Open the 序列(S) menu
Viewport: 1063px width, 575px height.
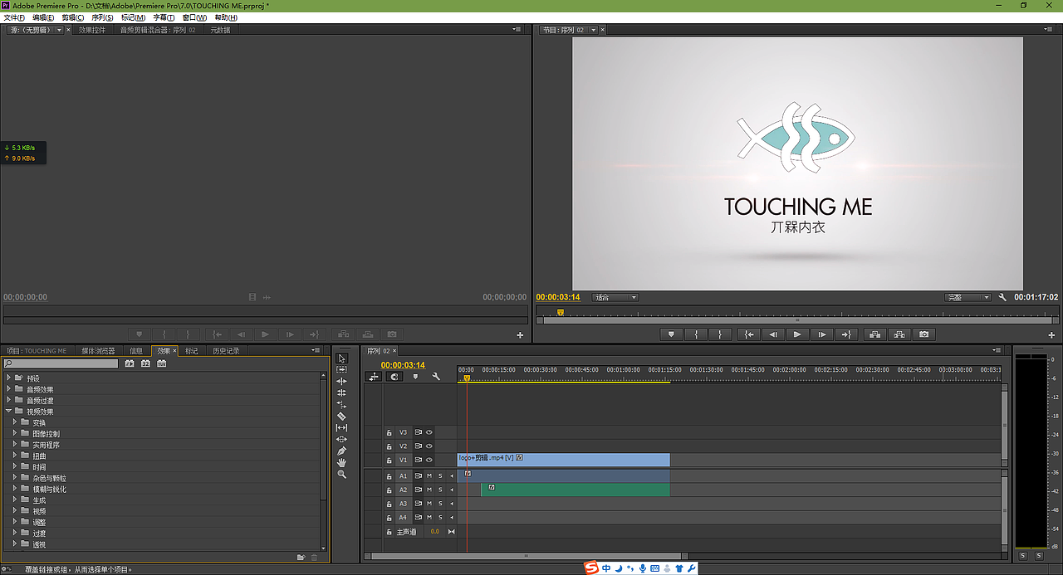[103, 17]
